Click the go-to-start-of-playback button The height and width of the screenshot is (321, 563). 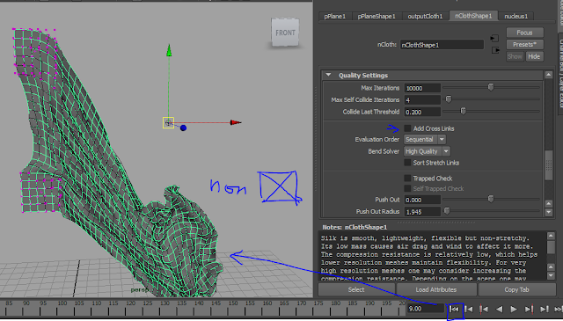click(x=455, y=310)
